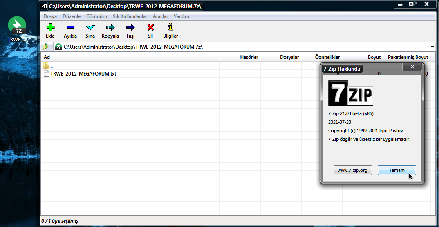Select the TRWE 7Z file on the desktop

pyautogui.click(x=17, y=29)
